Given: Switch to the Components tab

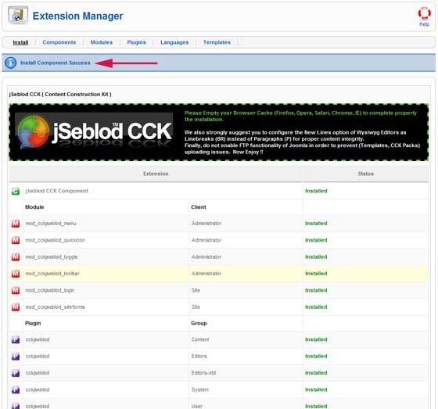Looking at the screenshot, I should coord(59,42).
